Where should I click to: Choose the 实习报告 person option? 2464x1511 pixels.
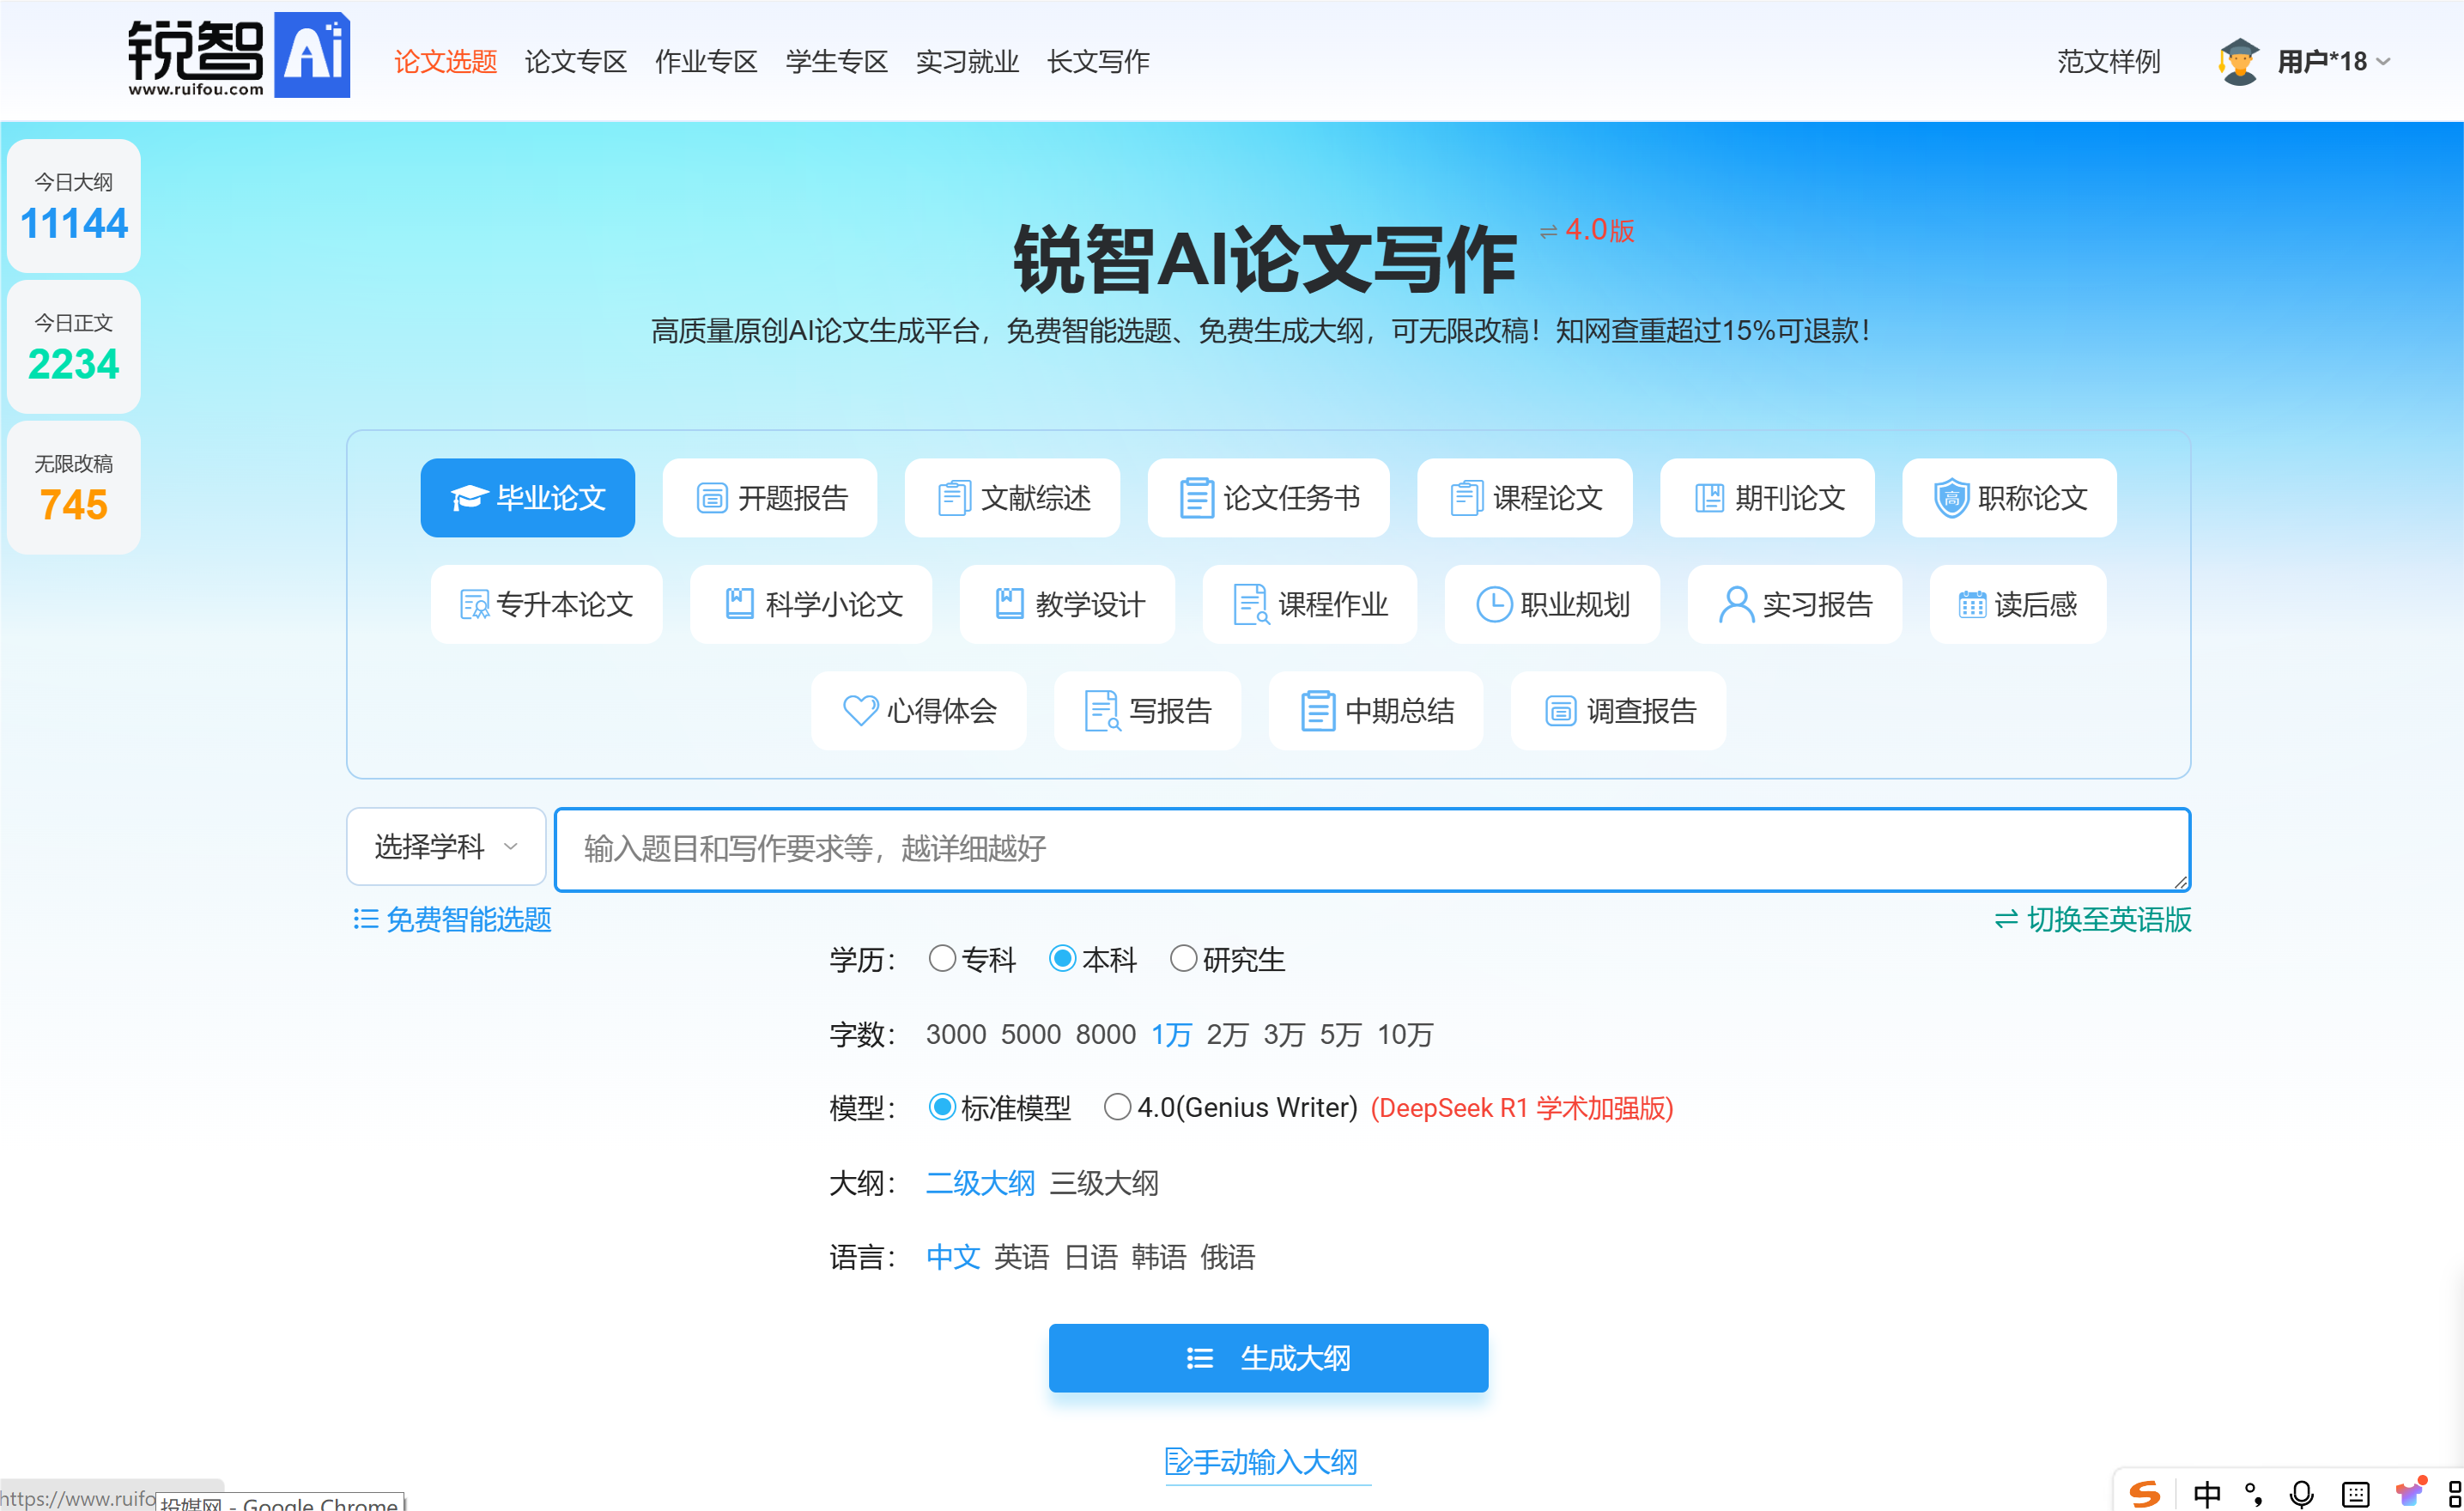click(1795, 604)
